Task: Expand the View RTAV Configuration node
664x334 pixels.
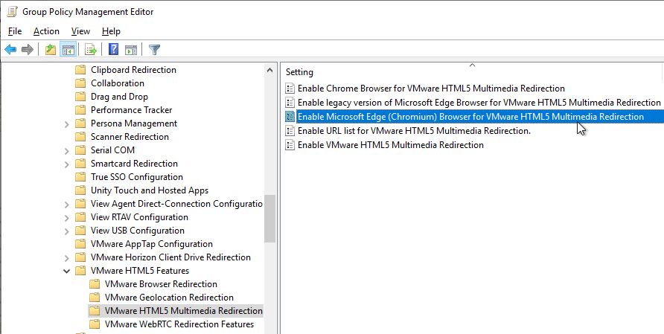Action: click(x=66, y=218)
